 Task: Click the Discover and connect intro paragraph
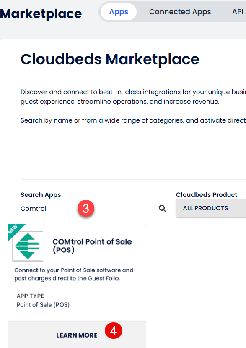pos(133,97)
